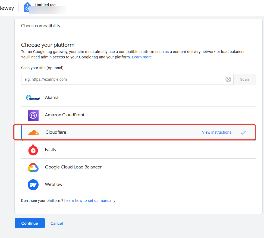The image size is (264, 238).
Task: Click the Webflow blue logo icon
Action: [x=33, y=184]
